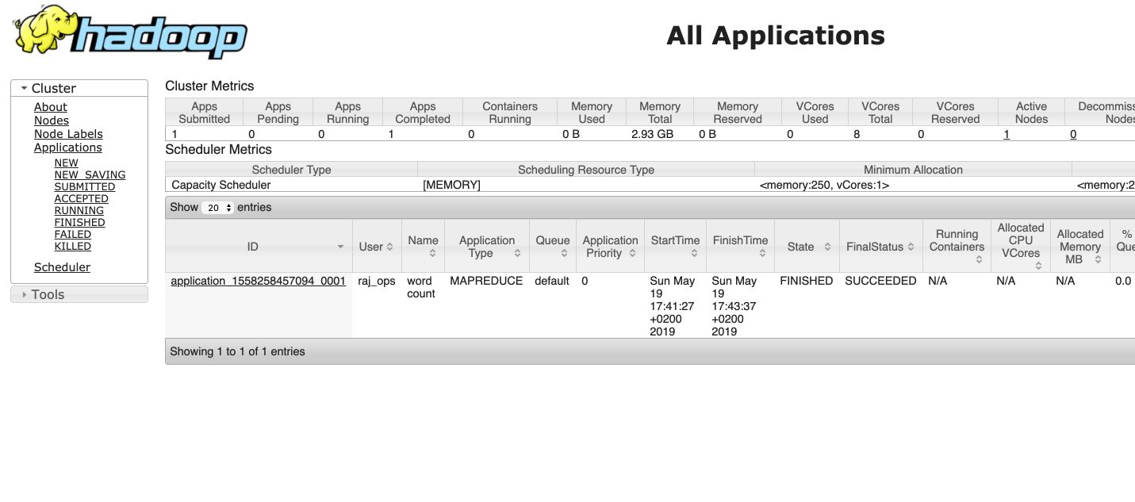The image size is (1135, 502).
Task: Open the Decommissioned Nodes count link
Action: click(1073, 134)
